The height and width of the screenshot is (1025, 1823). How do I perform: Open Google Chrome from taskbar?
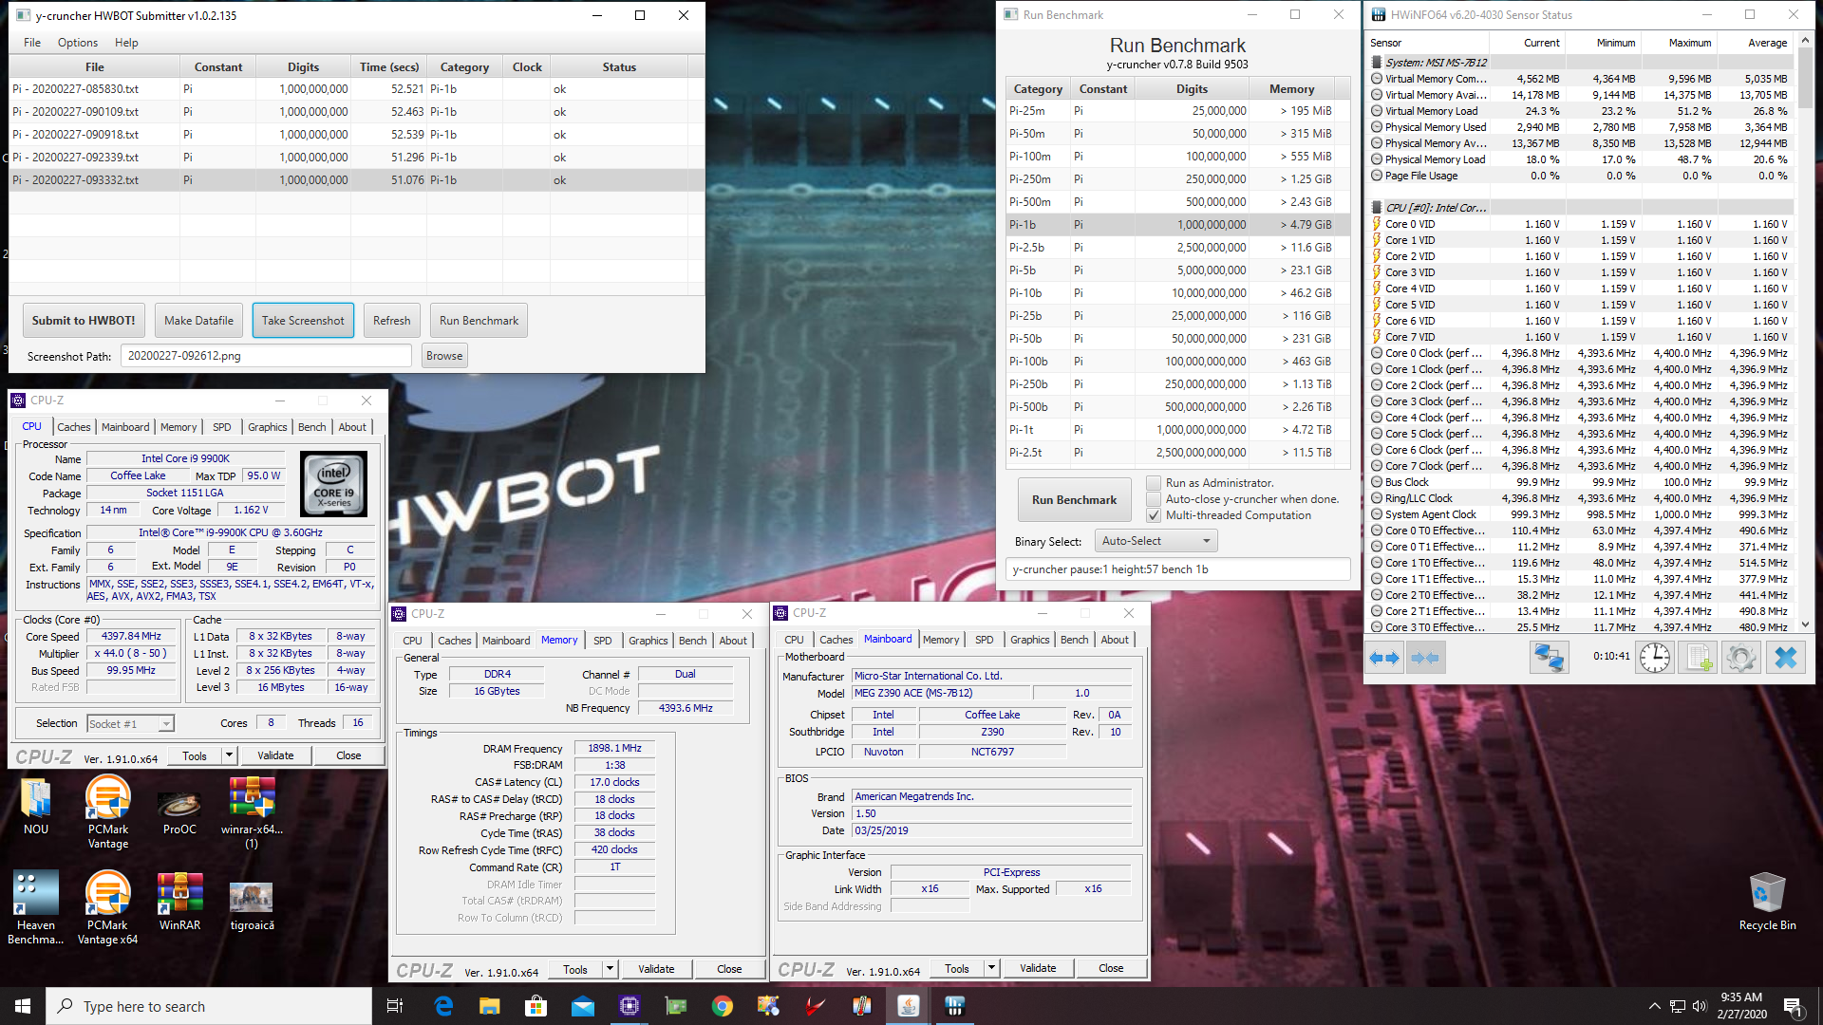click(x=723, y=1006)
